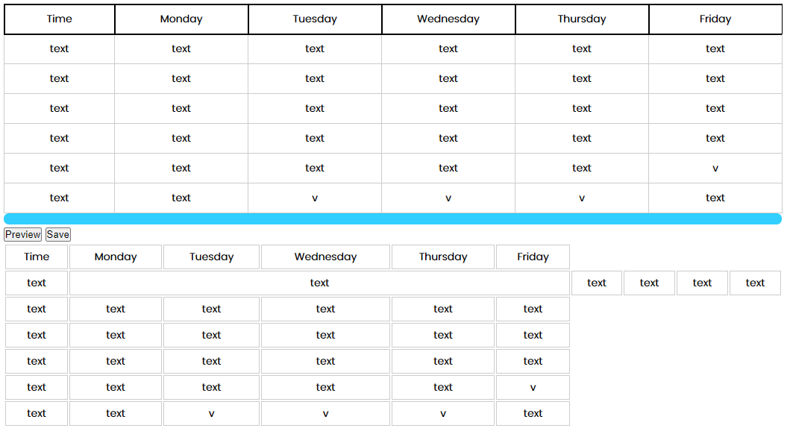Screen dimensions: 790x434
Task: Click the cyan progress bar below the top table
Action: tap(393, 218)
